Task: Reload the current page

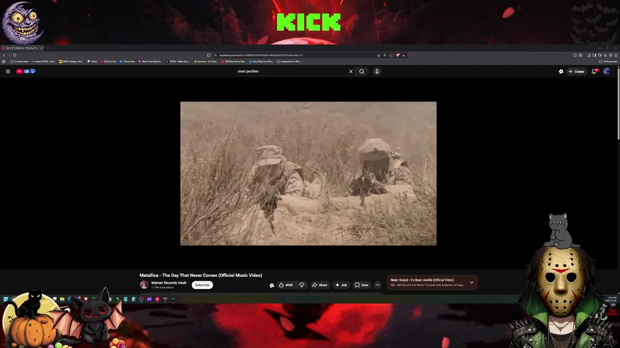Action: pos(15,55)
